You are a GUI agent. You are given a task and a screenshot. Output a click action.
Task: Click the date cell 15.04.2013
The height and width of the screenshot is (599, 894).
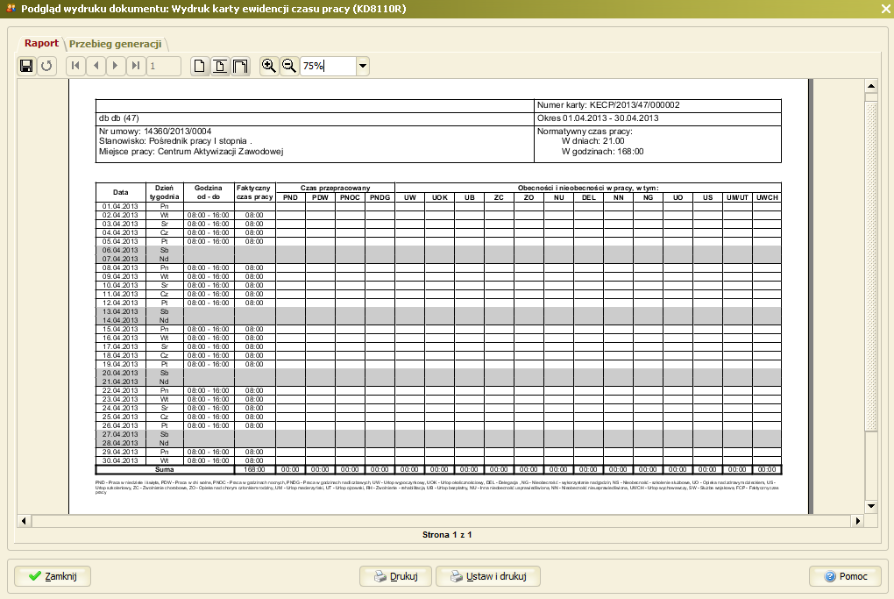click(x=120, y=329)
